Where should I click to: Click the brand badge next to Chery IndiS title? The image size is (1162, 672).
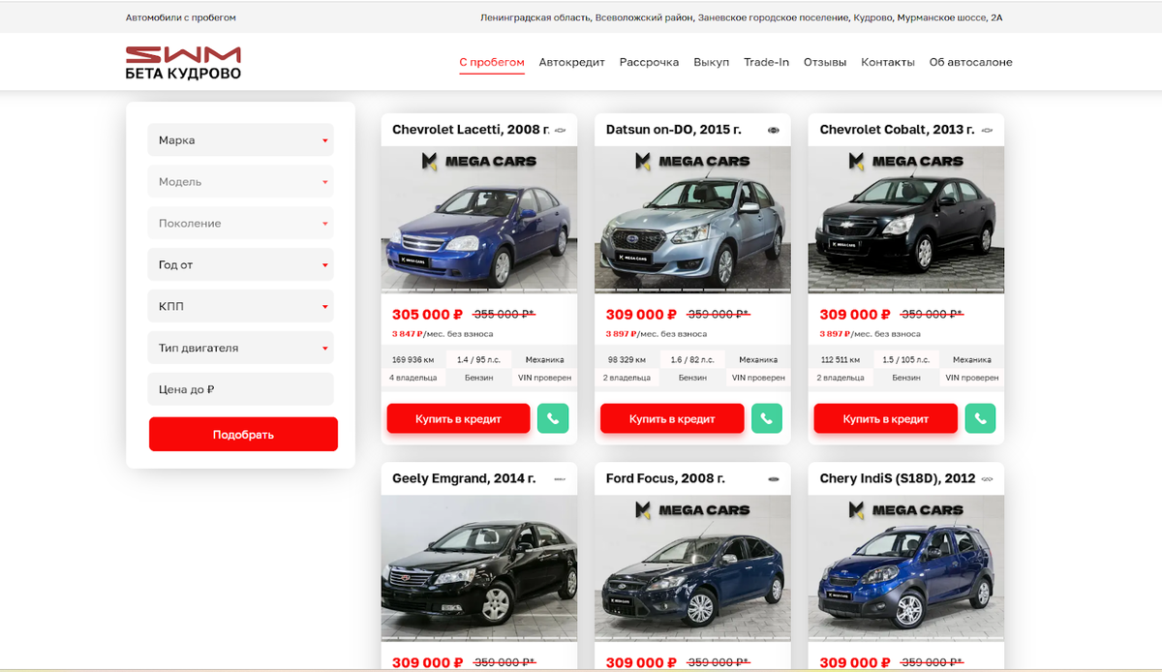coord(987,478)
